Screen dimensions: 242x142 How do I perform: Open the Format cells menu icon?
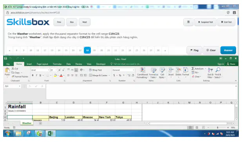(x=186, y=70)
